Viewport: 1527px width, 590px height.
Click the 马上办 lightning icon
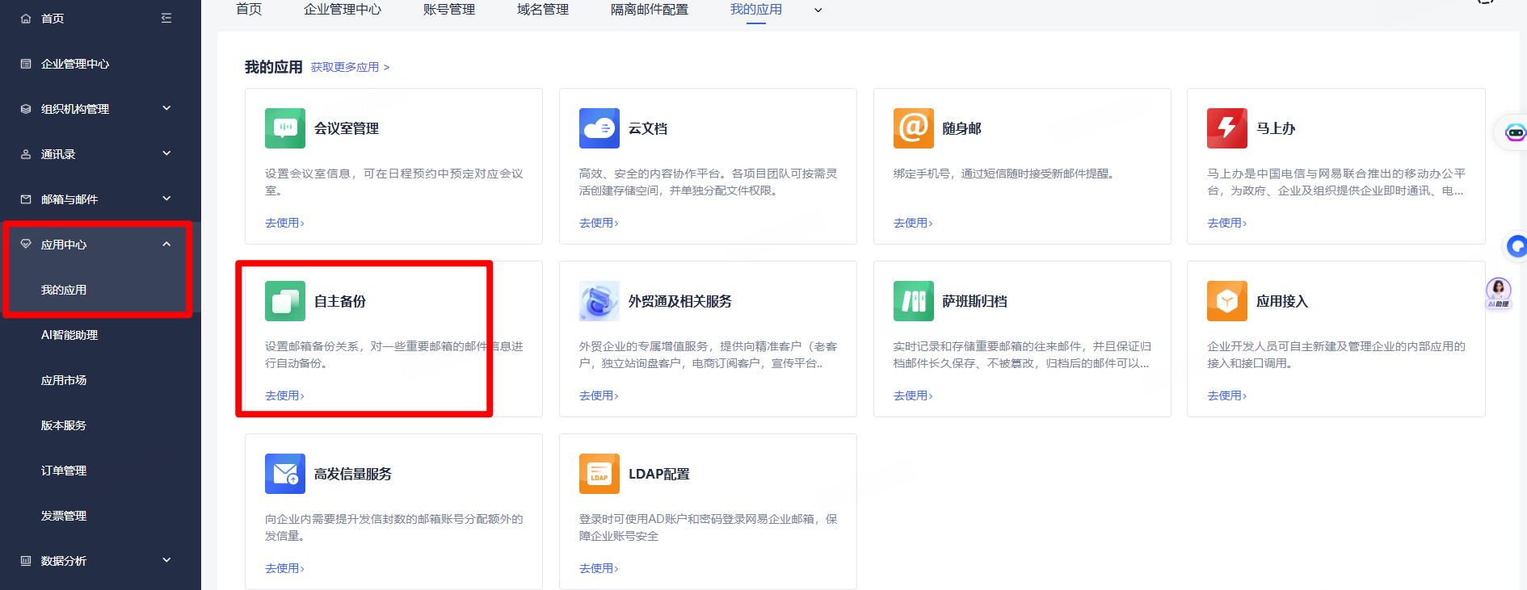(x=1227, y=128)
